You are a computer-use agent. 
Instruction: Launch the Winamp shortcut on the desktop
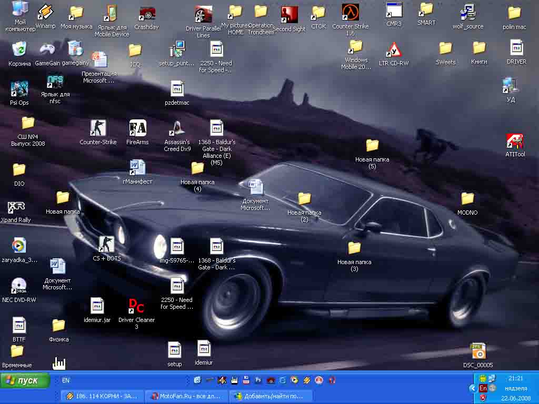45,13
